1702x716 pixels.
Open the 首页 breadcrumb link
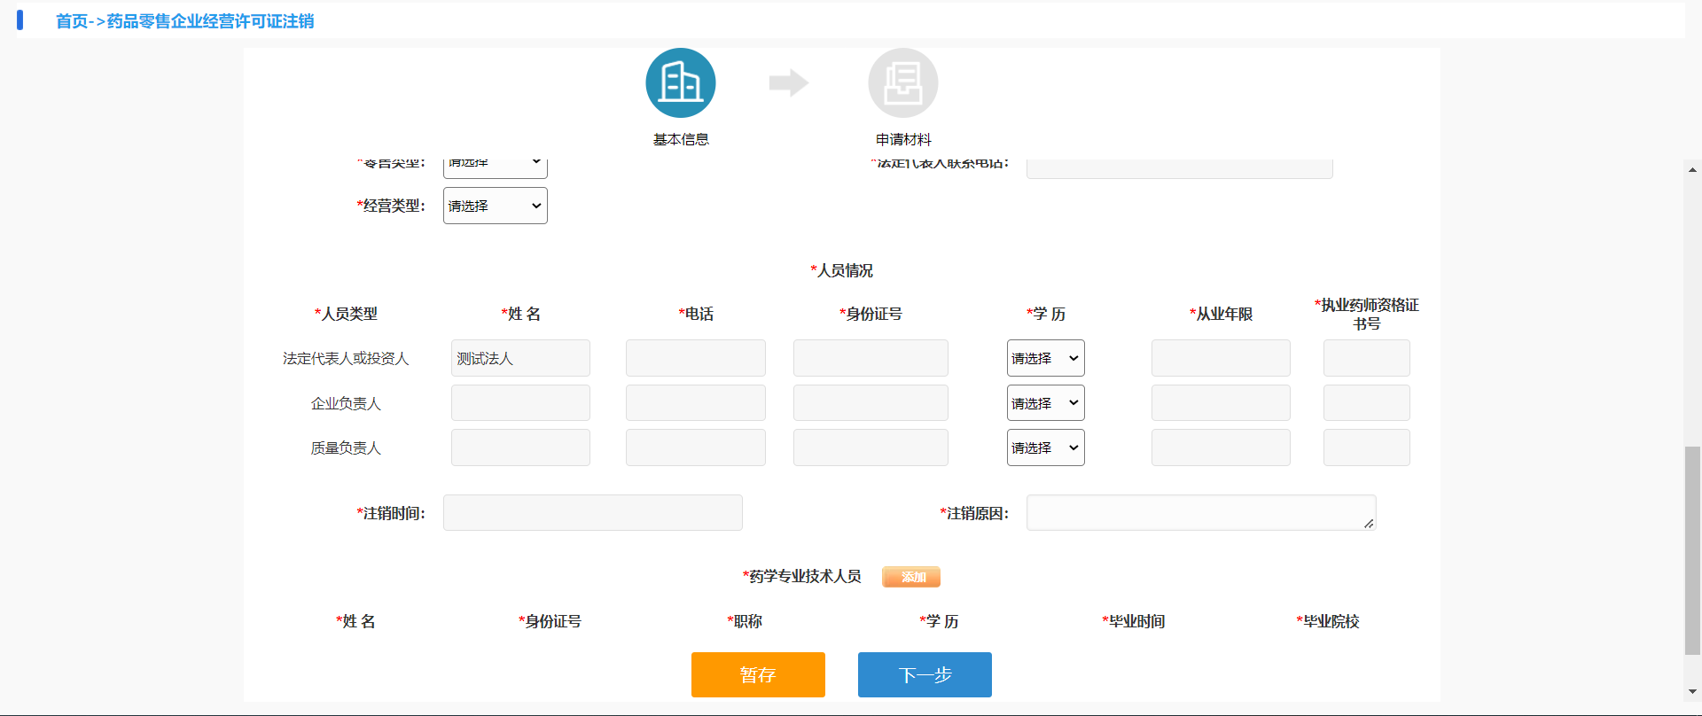72,21
